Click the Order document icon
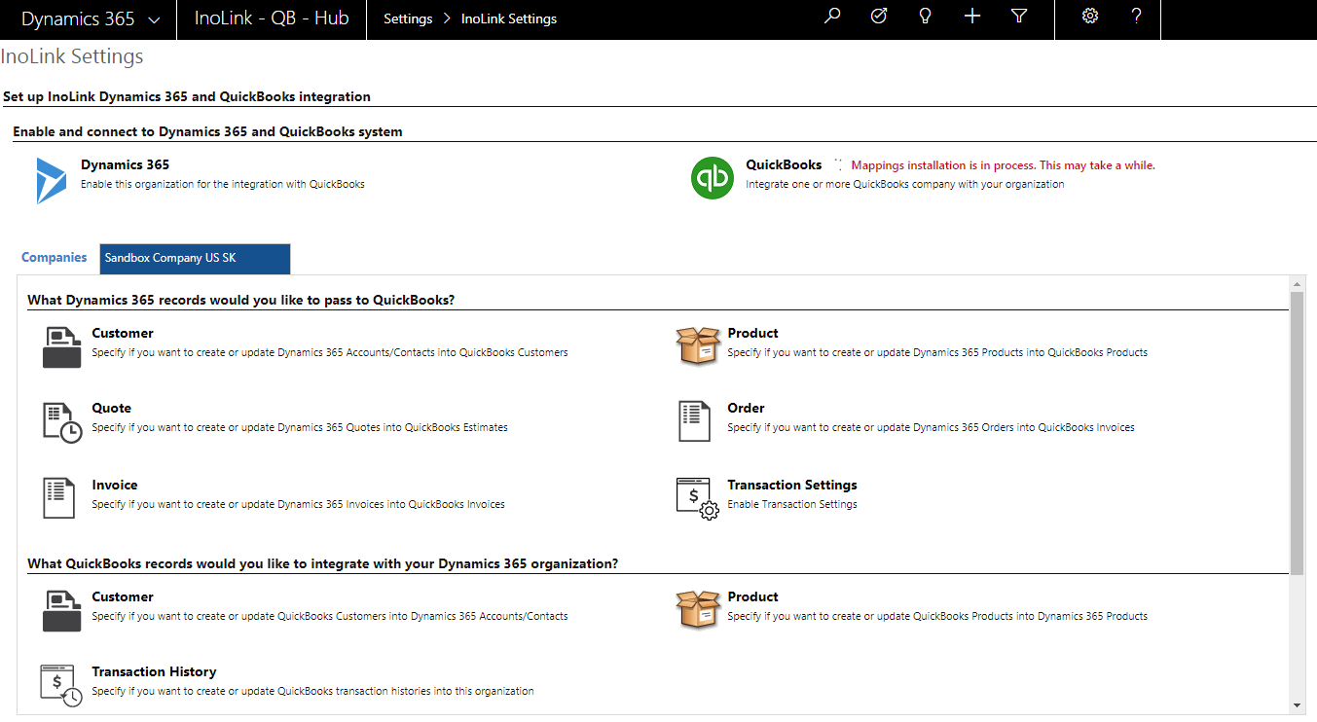1317x722 pixels. [695, 420]
